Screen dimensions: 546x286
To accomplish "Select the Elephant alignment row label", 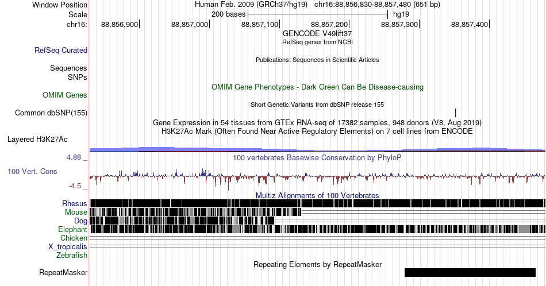I will tap(72, 229).
